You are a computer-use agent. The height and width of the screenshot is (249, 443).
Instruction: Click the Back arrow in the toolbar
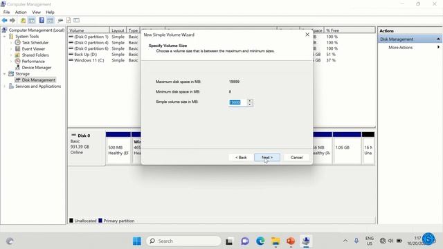5,20
